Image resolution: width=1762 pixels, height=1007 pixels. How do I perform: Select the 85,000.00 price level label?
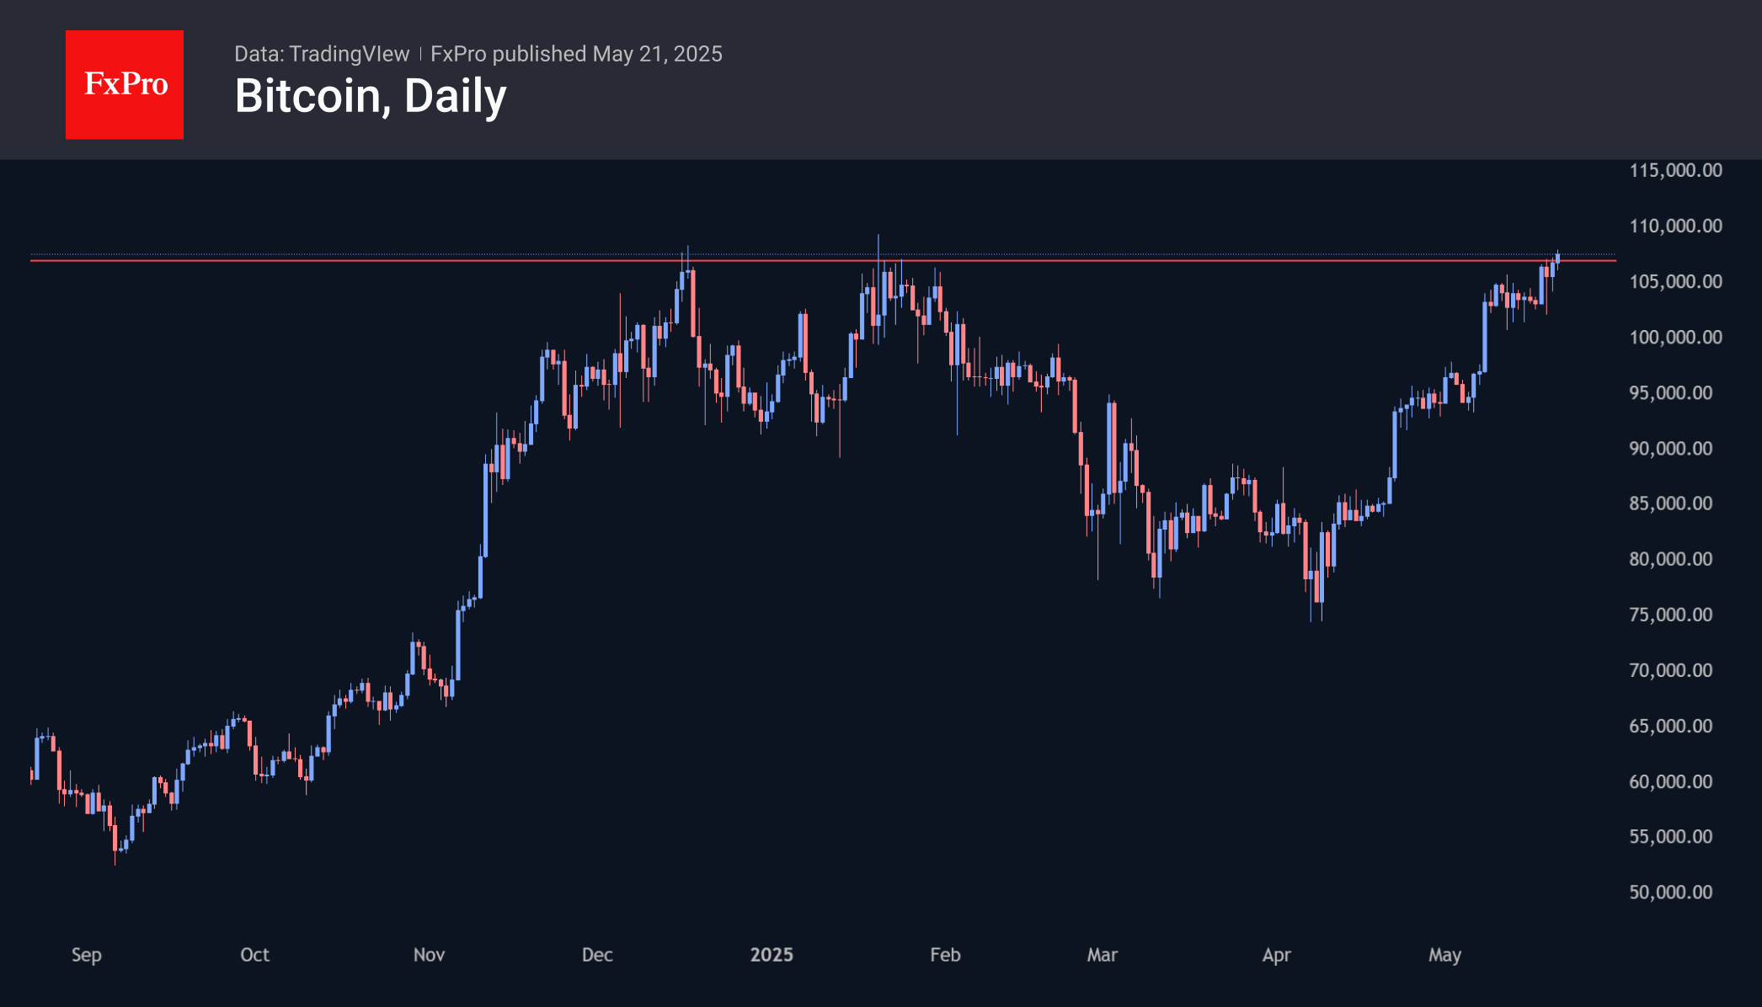pyautogui.click(x=1670, y=504)
